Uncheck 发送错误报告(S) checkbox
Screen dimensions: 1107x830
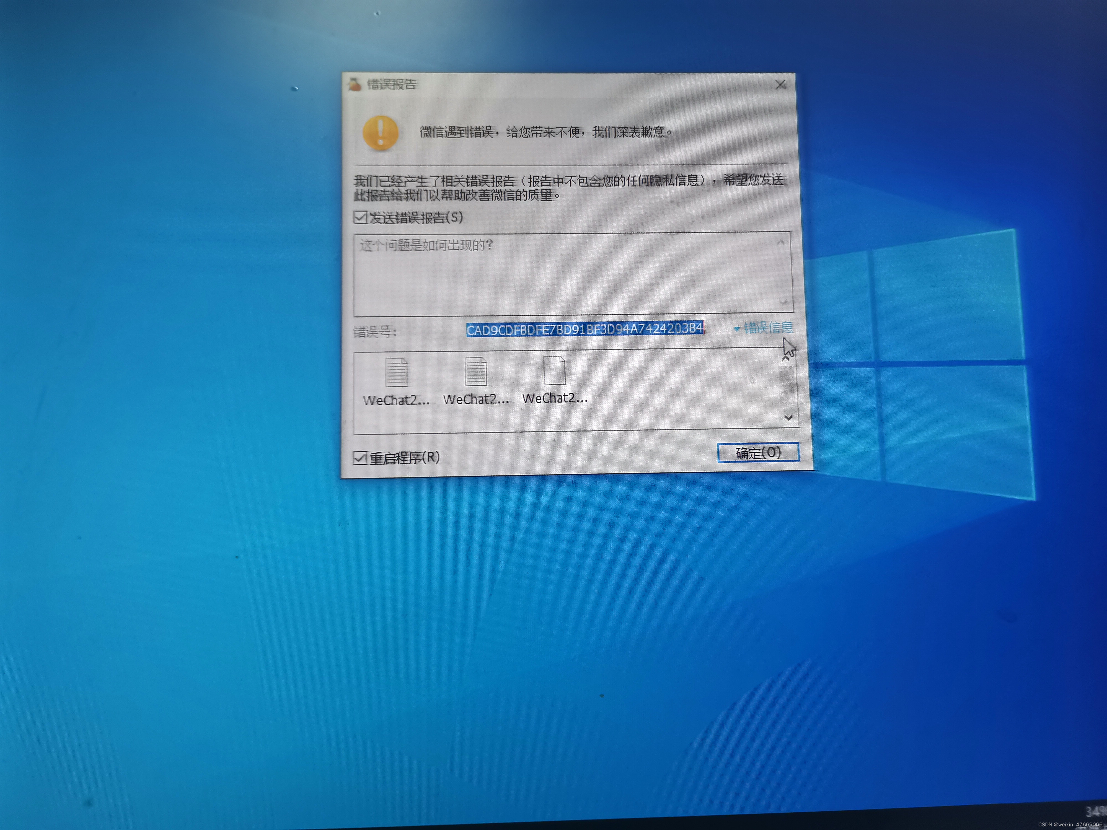tap(360, 217)
